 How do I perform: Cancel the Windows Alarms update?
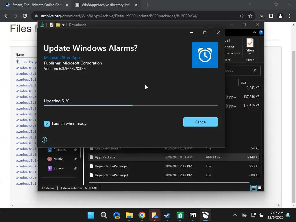[201, 122]
